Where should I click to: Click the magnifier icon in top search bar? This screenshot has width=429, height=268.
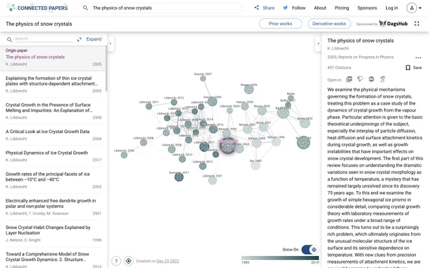(x=85, y=8)
